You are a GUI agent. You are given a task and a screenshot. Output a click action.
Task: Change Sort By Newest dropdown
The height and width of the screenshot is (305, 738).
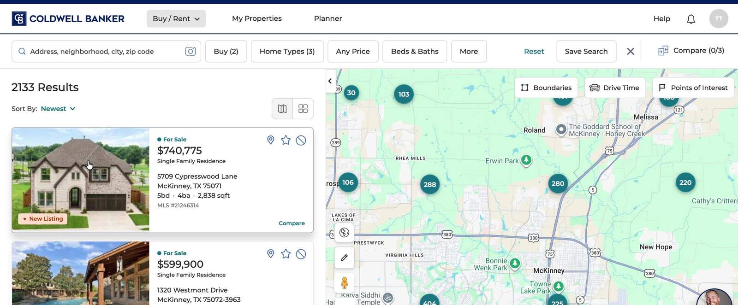pyautogui.click(x=58, y=109)
